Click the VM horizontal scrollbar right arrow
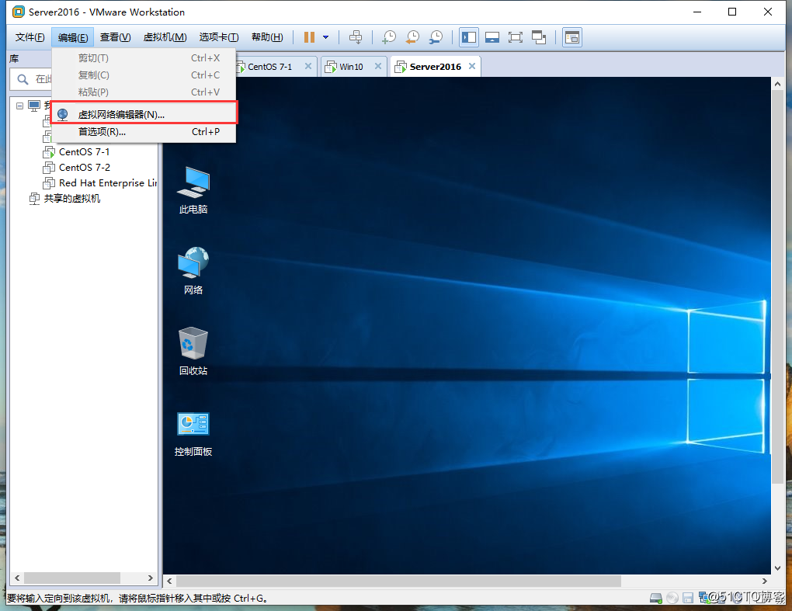792x611 pixels. (765, 581)
